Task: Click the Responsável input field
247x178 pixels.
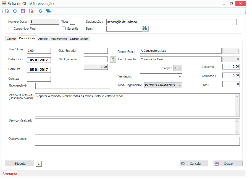Action: (73, 86)
